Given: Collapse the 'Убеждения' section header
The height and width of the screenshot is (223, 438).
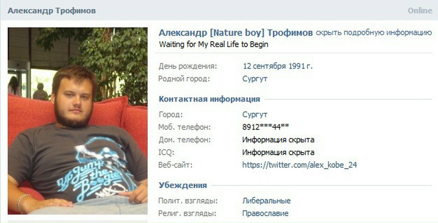Looking at the screenshot, I should pos(183,185).
